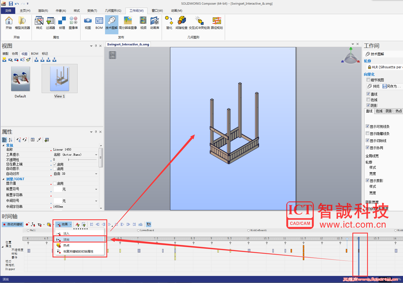The image size is (403, 283).
Task: Click the eyedropper icon in properties toolbar
Action: point(39,140)
